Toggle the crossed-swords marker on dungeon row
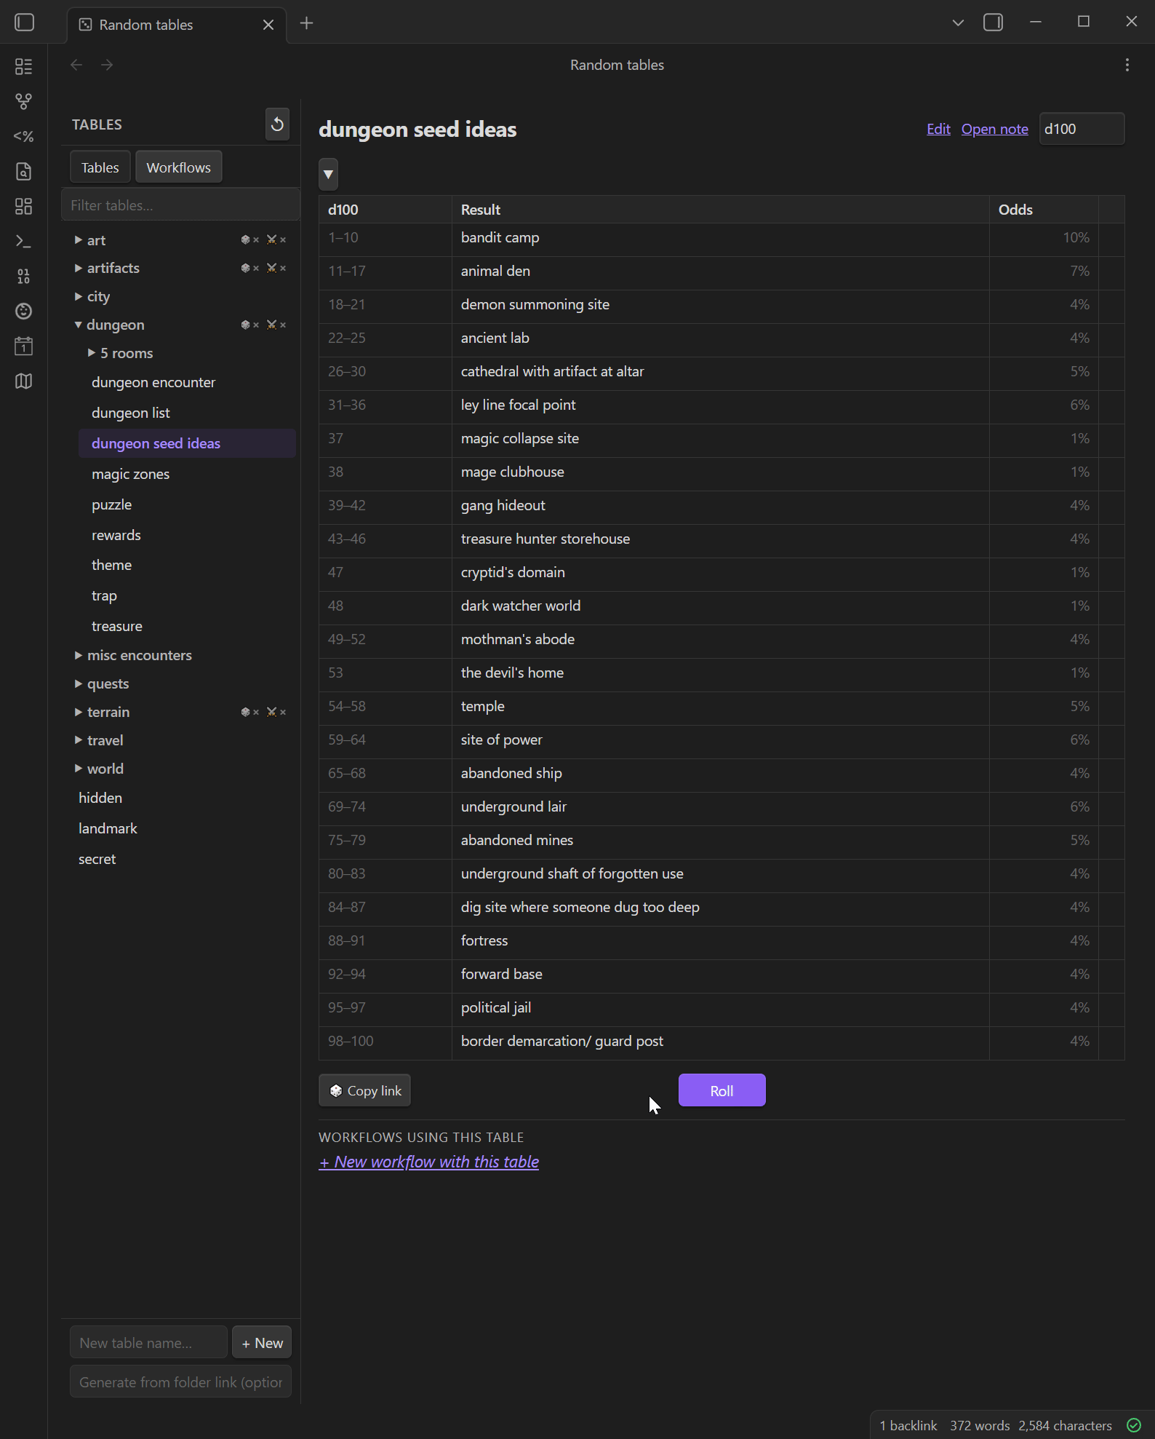 tap(276, 325)
